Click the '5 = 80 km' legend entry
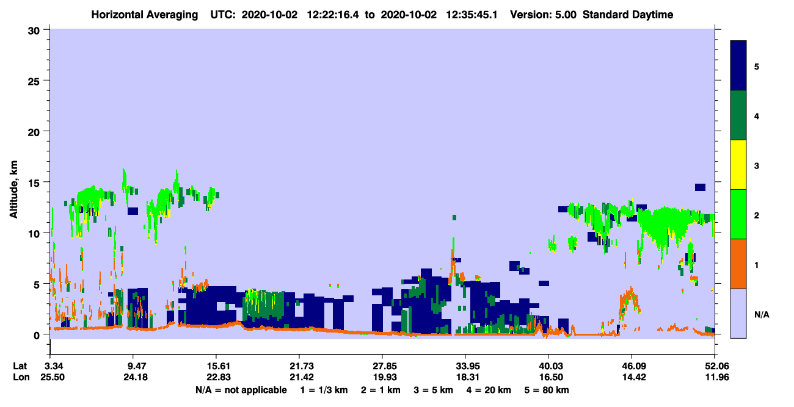Viewport: 794px width, 407px height. tap(545, 390)
